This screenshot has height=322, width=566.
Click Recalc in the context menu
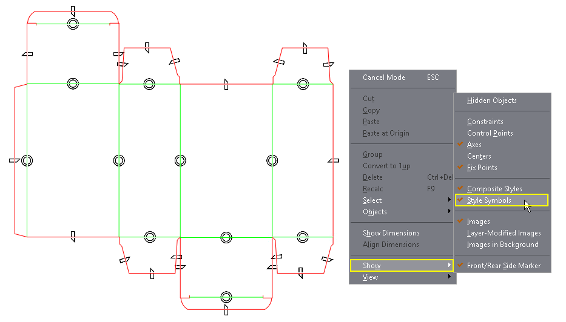click(372, 189)
